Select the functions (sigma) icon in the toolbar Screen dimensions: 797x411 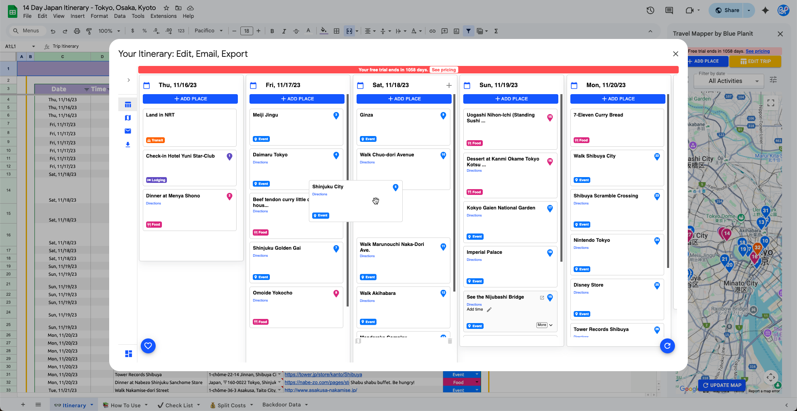click(496, 31)
